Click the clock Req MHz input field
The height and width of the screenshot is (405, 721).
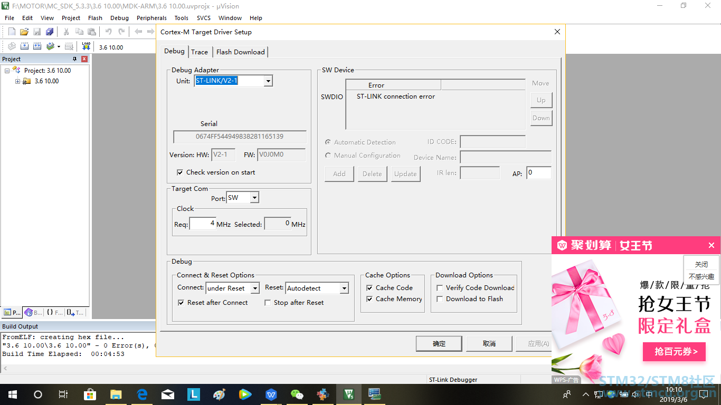point(203,224)
